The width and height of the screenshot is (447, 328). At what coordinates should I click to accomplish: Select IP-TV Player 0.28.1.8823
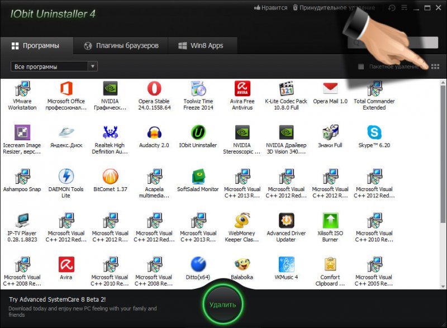[22, 227]
